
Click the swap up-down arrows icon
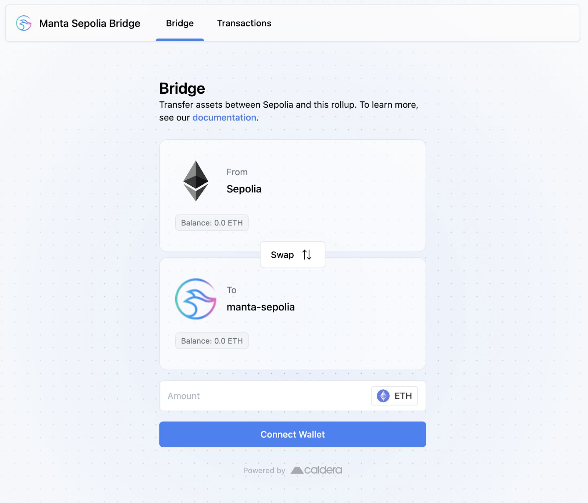307,255
